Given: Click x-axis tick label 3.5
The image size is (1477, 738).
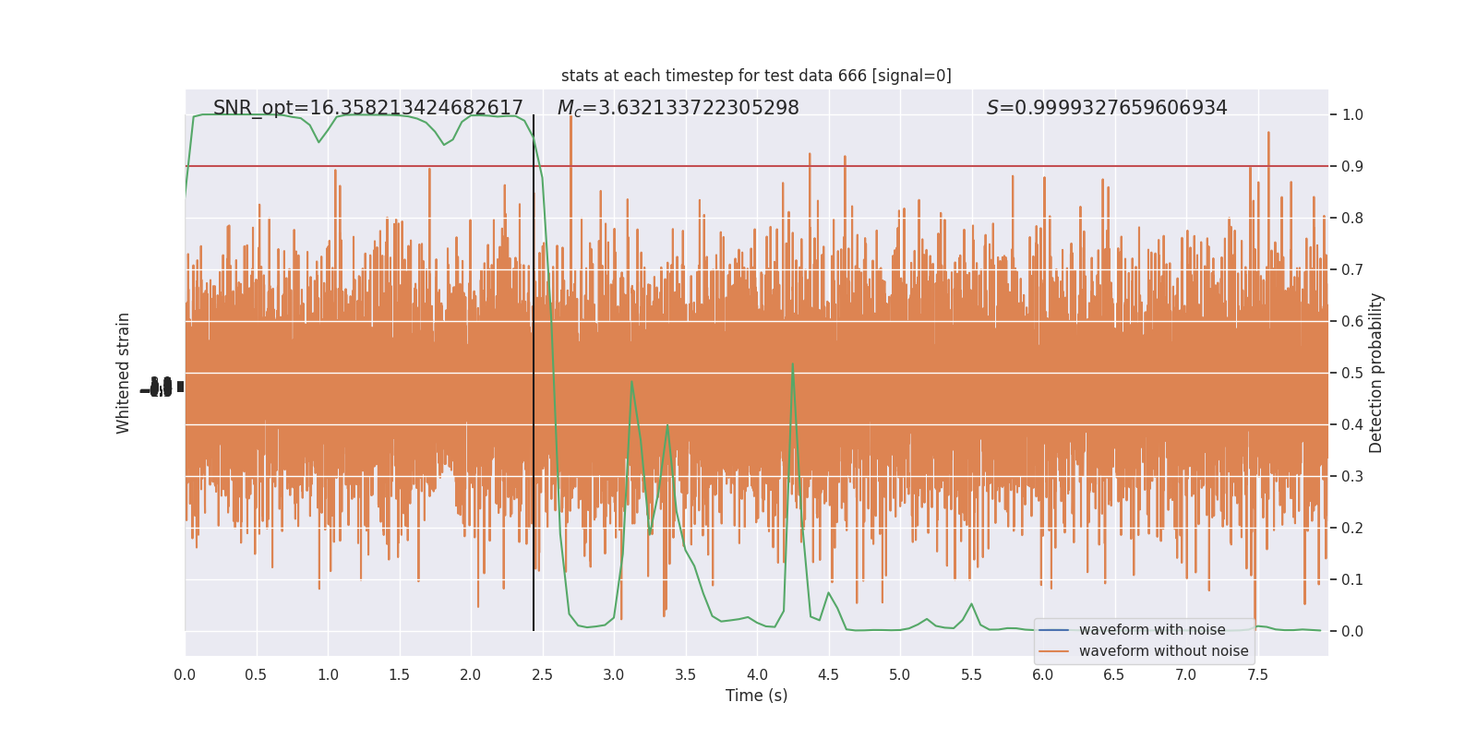Looking at the screenshot, I should click(685, 675).
